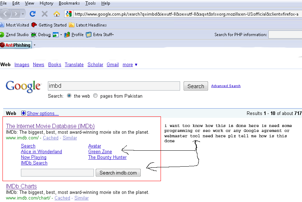The width and height of the screenshot is (302, 202).
Task: Go to the Home page icon
Action: click(57, 14)
